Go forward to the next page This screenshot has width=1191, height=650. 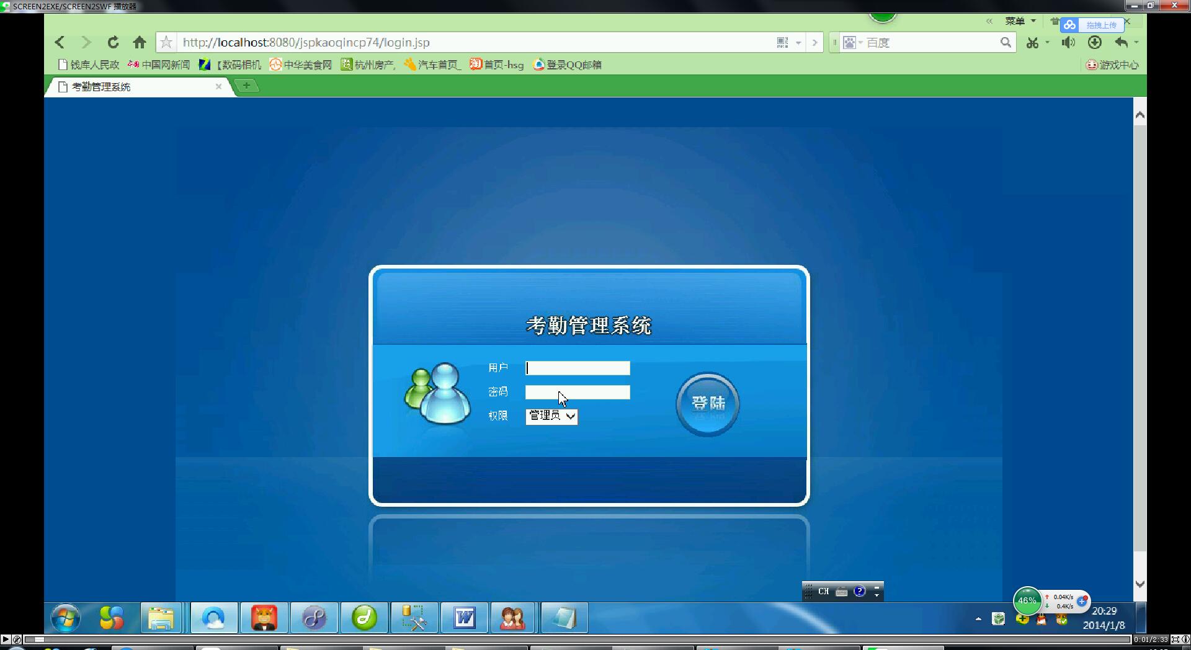coord(86,42)
